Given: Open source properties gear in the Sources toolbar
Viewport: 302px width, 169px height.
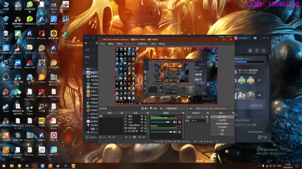Looking at the screenshot, I should tap(134, 137).
